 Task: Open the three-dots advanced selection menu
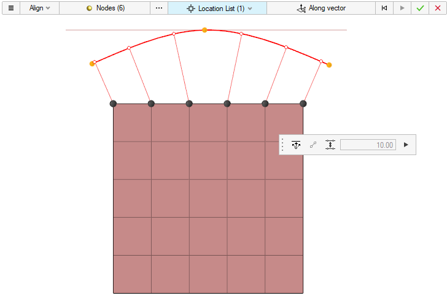[x=159, y=8]
